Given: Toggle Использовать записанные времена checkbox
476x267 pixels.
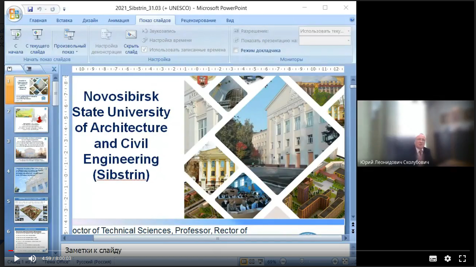Looking at the screenshot, I should tap(144, 50).
